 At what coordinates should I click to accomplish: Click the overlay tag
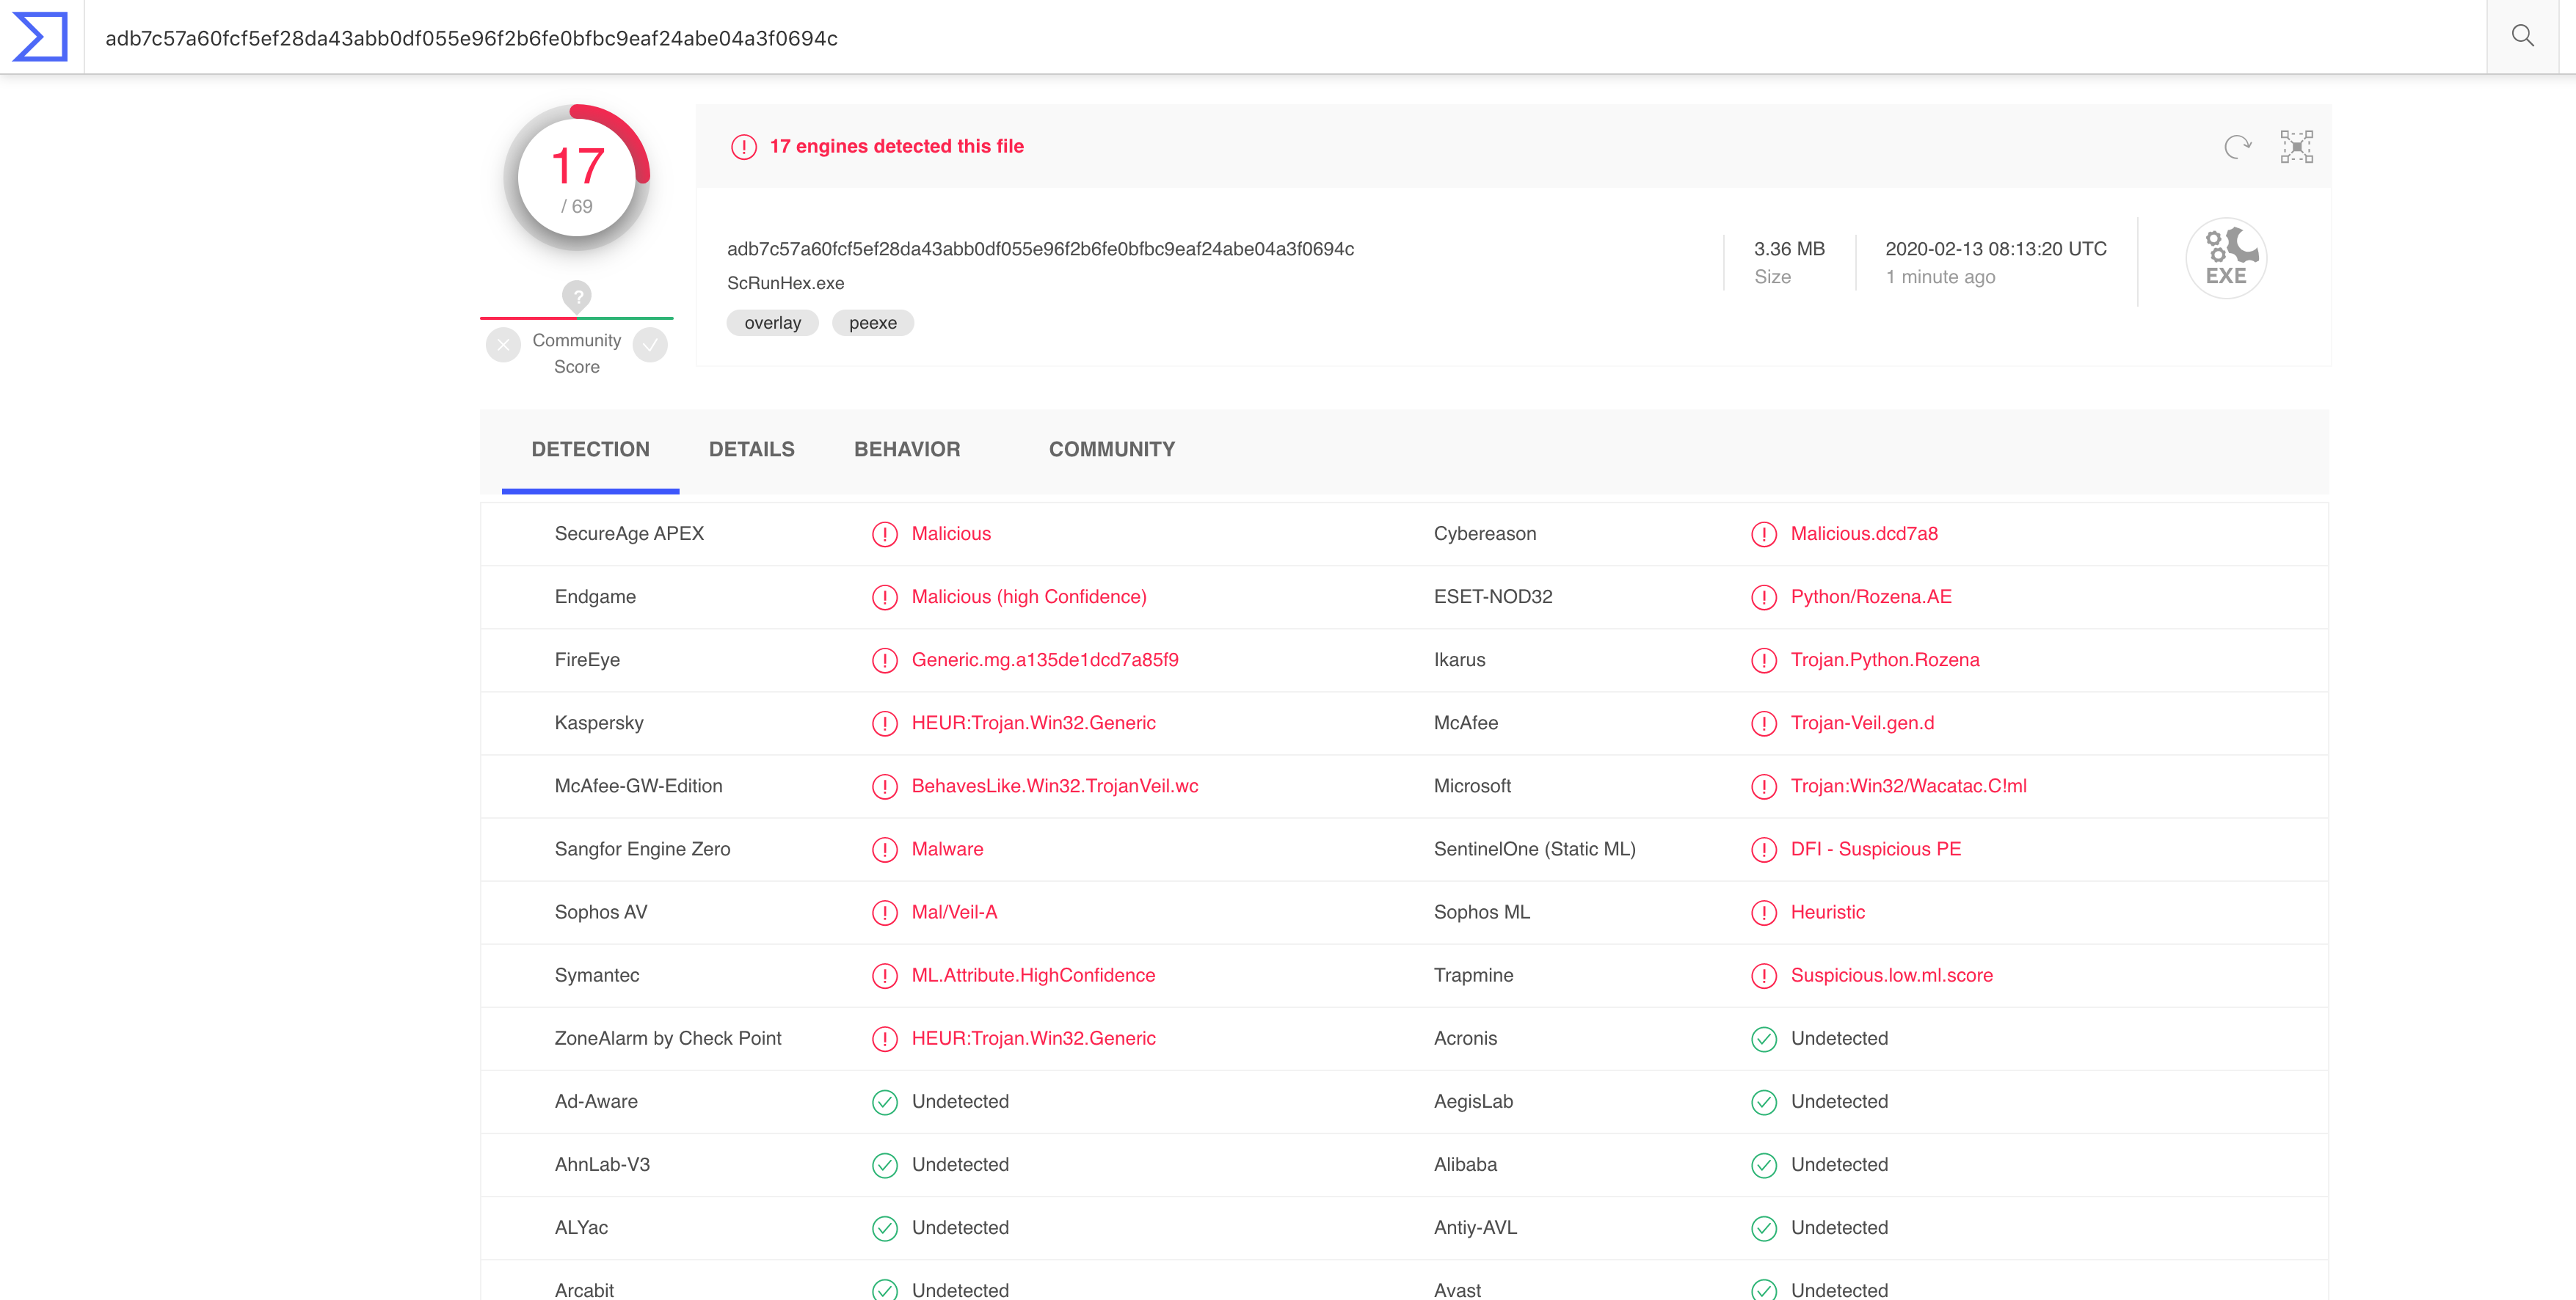[772, 323]
